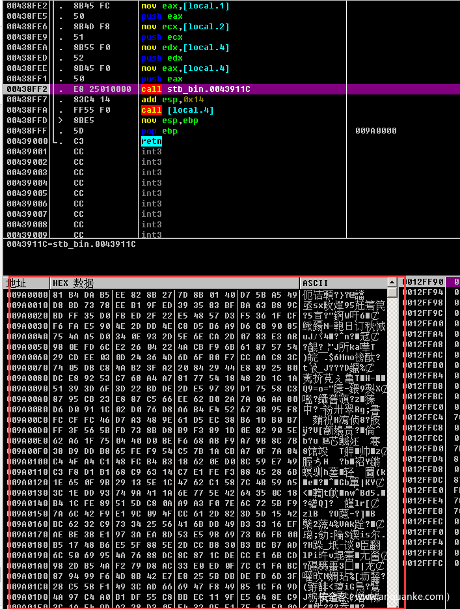Click the push ecx instruction

pos(161,37)
